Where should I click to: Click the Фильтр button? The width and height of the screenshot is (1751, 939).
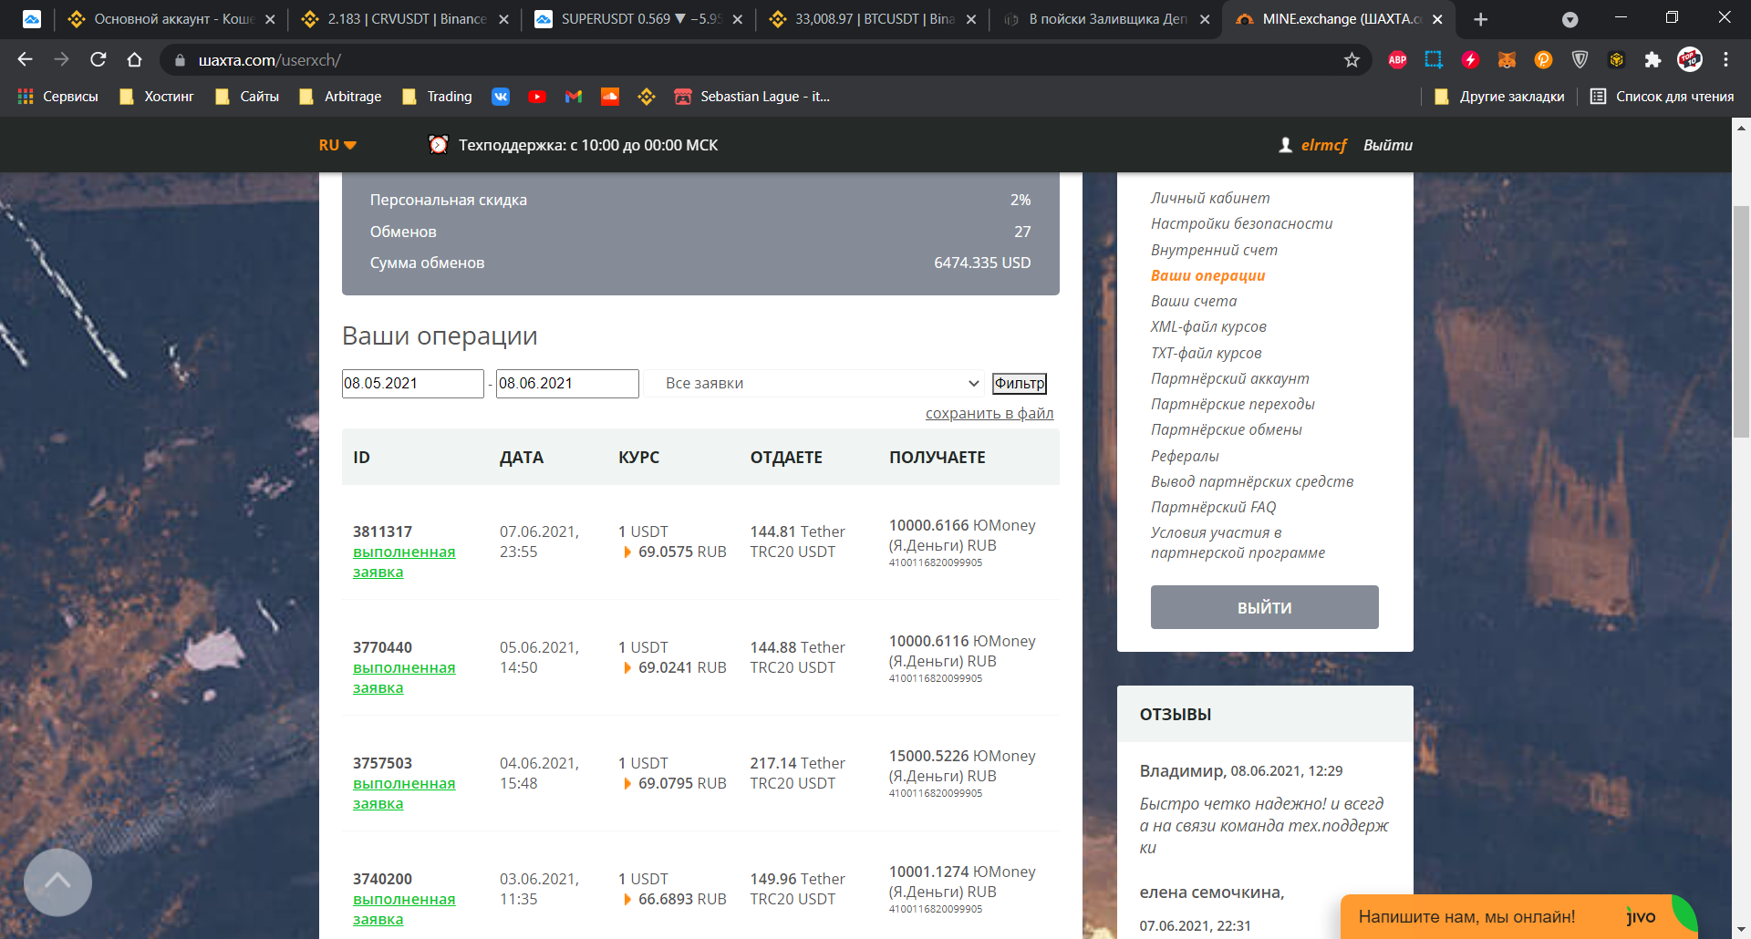pos(1020,383)
